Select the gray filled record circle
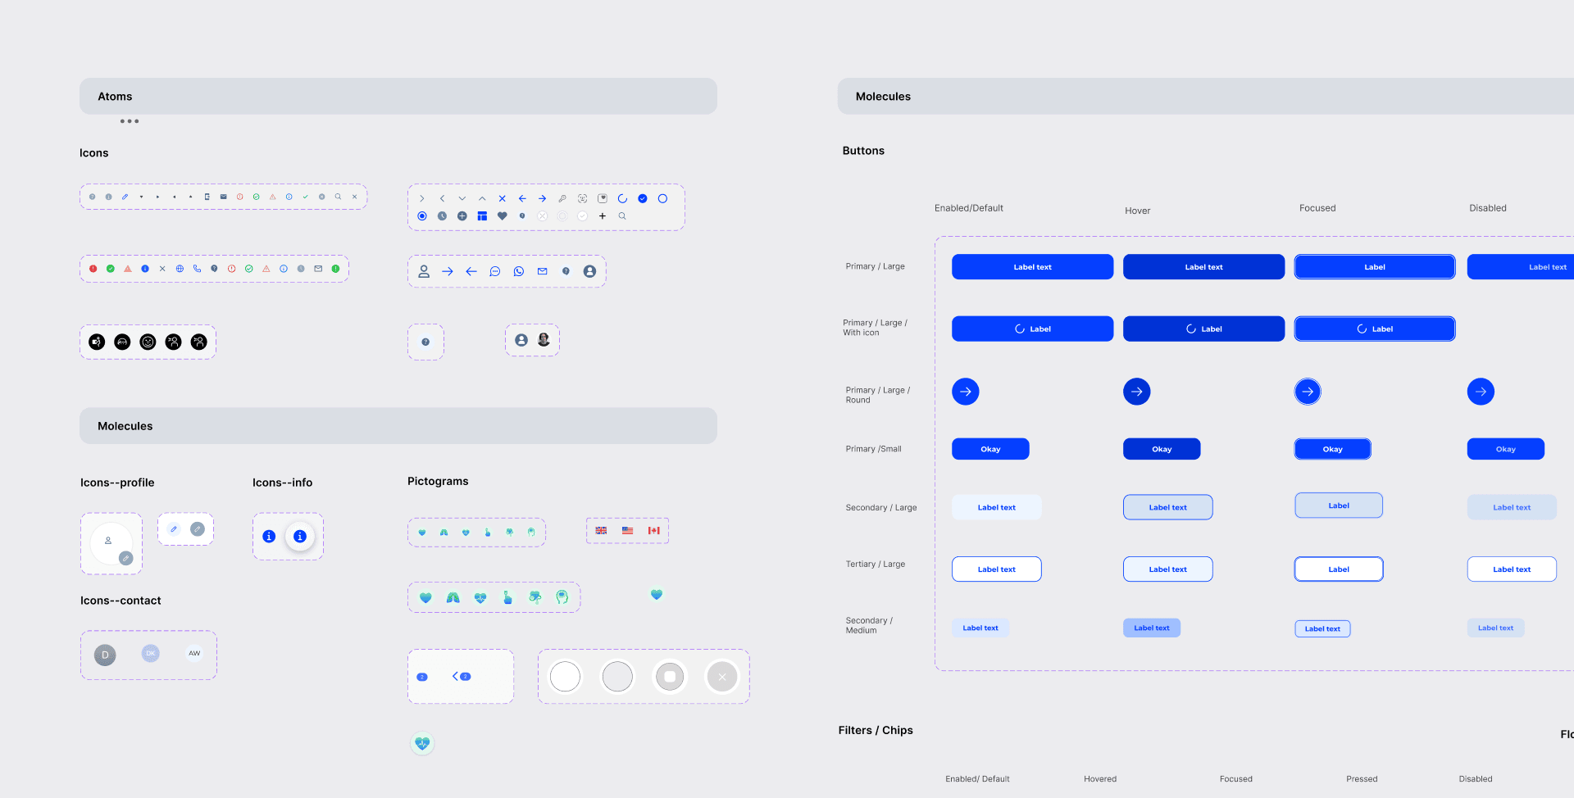The image size is (1574, 798). pyautogui.click(x=617, y=677)
